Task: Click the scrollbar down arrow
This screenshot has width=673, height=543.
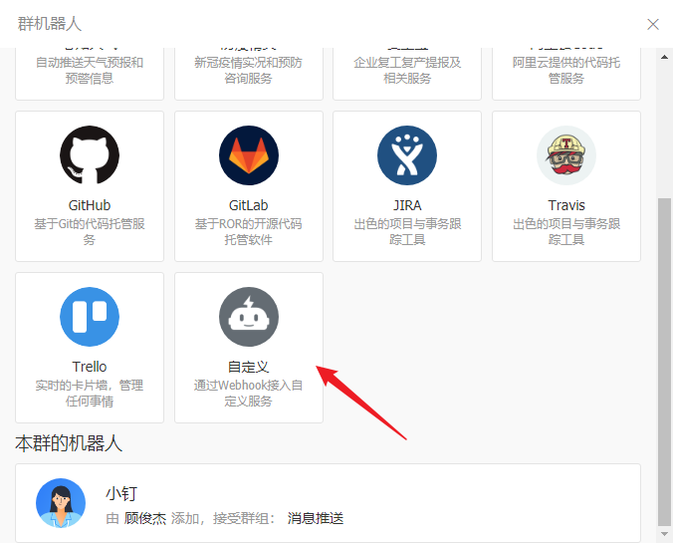Action: tap(664, 534)
